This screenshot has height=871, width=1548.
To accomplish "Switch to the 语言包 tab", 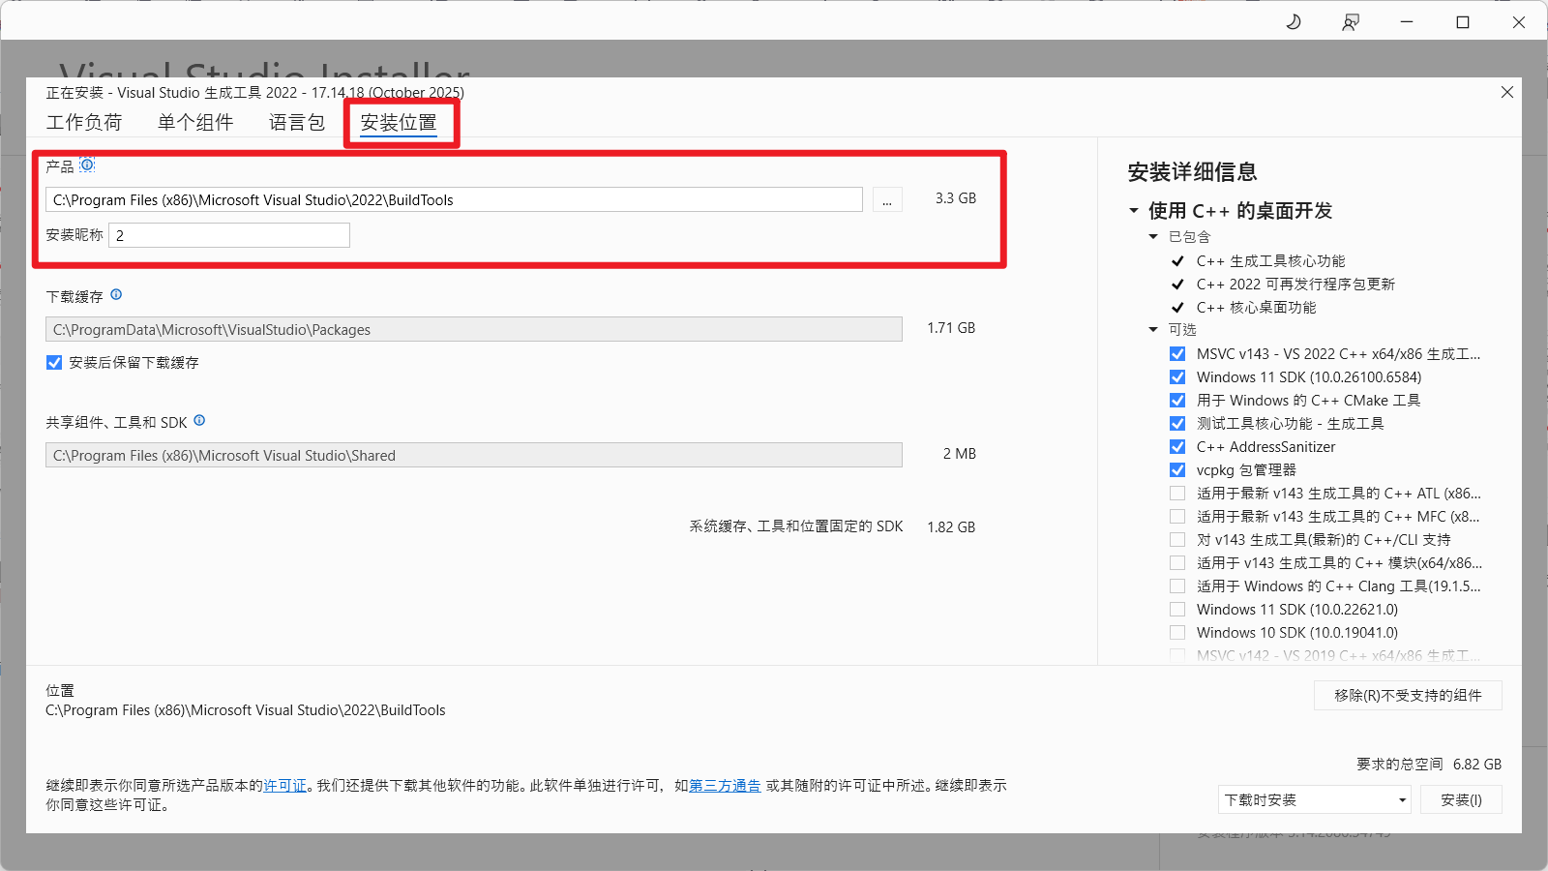I will (x=297, y=123).
